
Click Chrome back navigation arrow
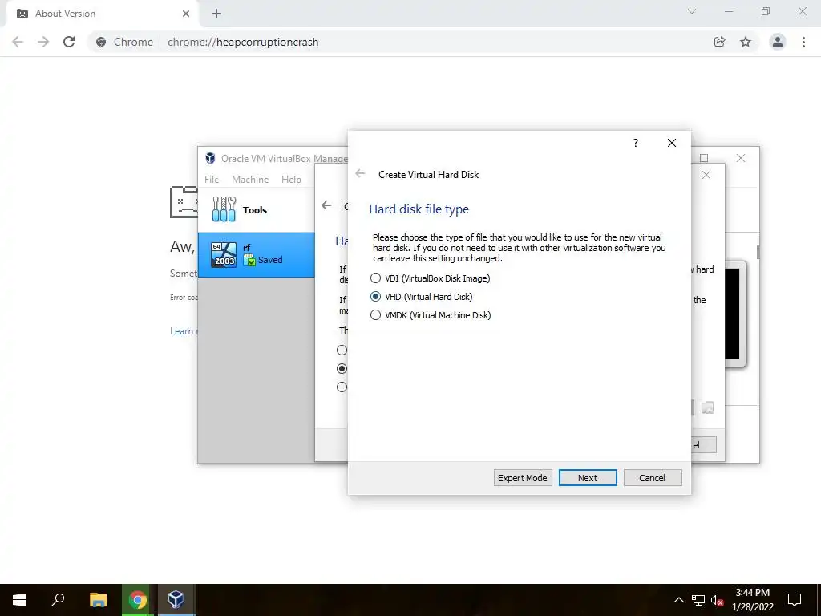click(x=18, y=42)
